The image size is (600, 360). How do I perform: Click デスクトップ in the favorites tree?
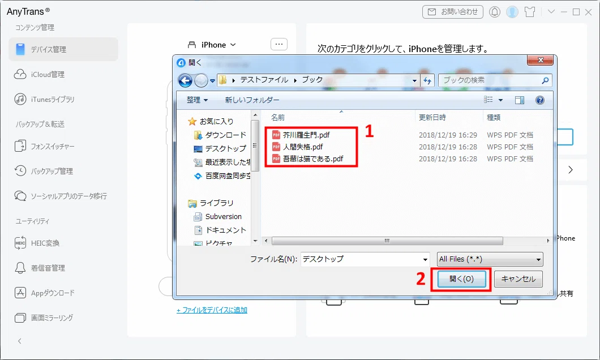click(x=220, y=148)
